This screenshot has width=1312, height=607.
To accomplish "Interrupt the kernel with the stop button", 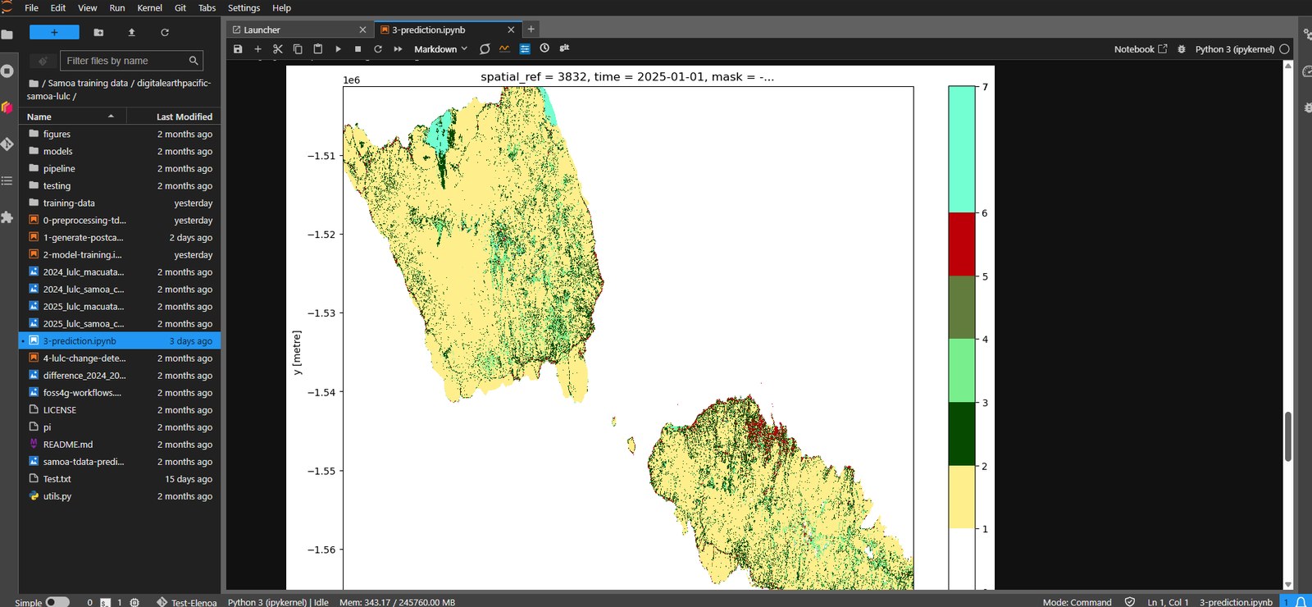I will tap(358, 49).
